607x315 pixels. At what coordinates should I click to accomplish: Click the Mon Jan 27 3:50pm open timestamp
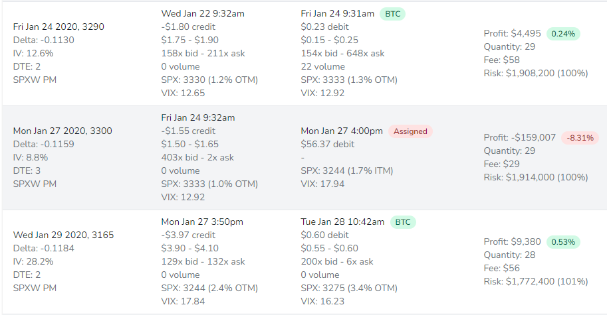[x=202, y=222]
